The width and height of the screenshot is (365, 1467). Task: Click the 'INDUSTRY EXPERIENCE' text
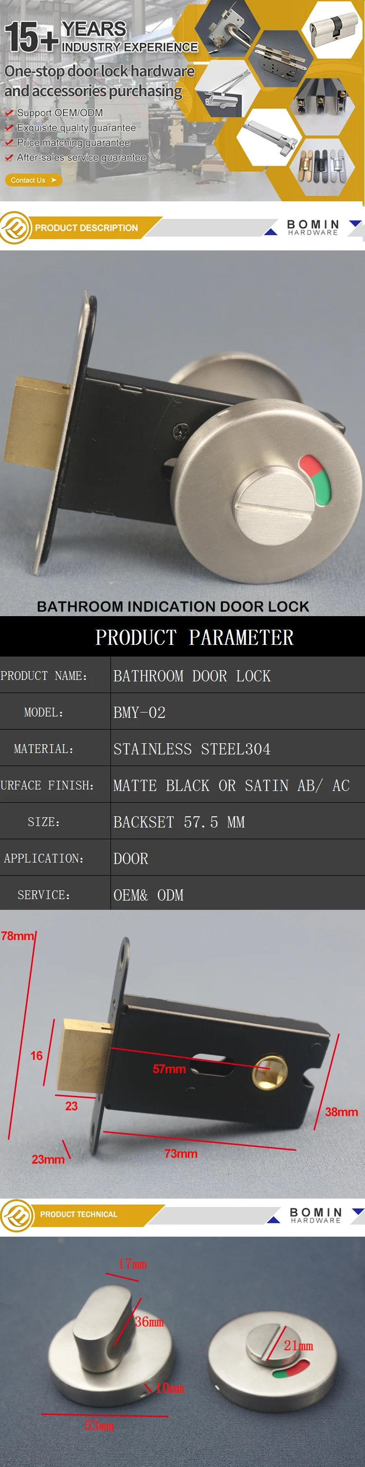coord(130,47)
